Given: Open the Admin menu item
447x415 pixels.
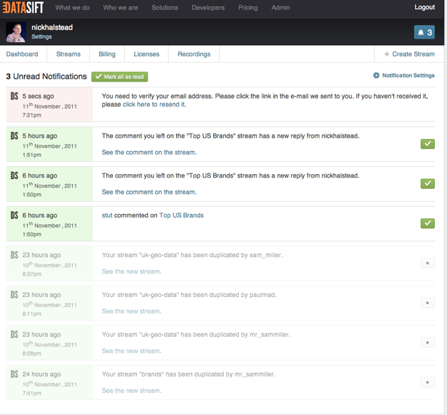Looking at the screenshot, I should click(280, 7).
